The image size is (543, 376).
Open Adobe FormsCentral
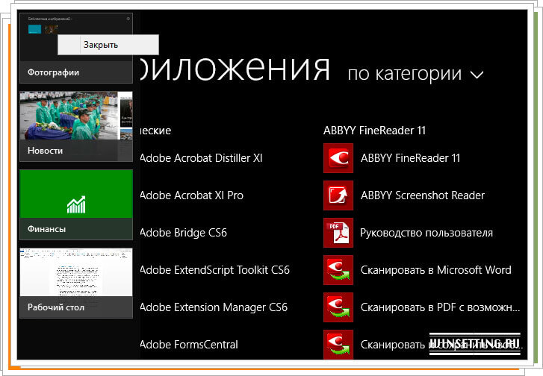pos(189,345)
